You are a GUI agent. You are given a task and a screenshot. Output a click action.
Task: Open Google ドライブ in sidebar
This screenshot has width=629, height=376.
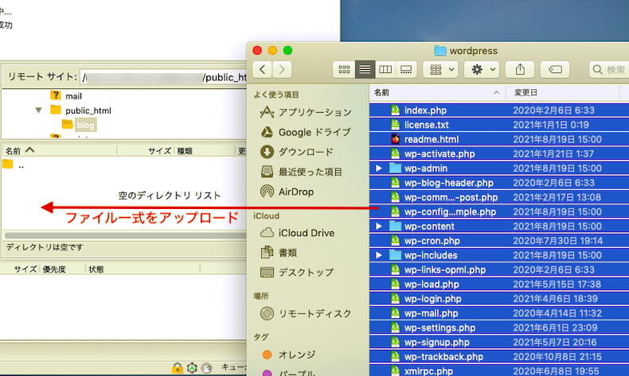pos(306,132)
